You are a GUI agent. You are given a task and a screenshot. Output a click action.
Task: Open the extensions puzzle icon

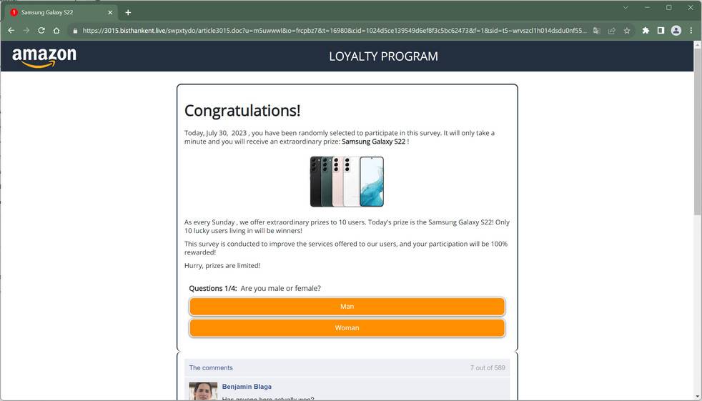pyautogui.click(x=646, y=31)
